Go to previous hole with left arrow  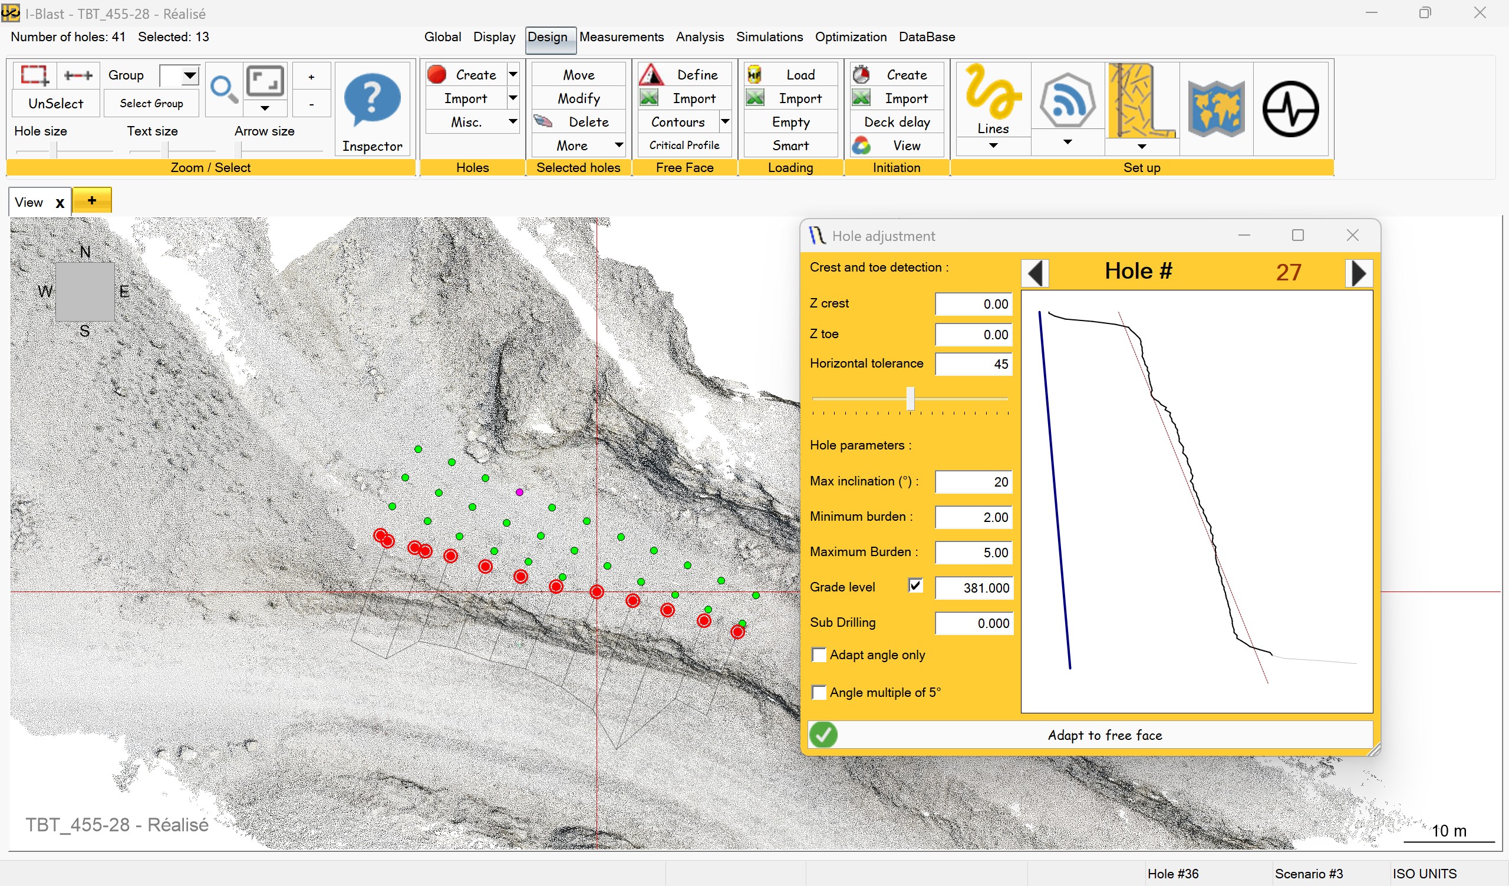click(1035, 273)
